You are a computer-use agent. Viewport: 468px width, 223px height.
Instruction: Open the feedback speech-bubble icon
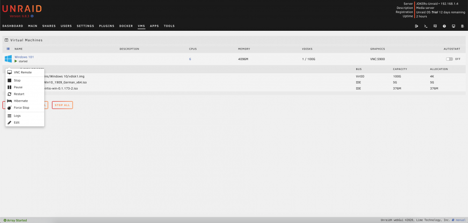pos(435,26)
